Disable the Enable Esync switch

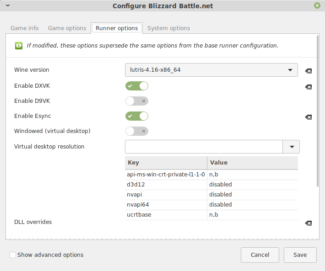(x=137, y=116)
